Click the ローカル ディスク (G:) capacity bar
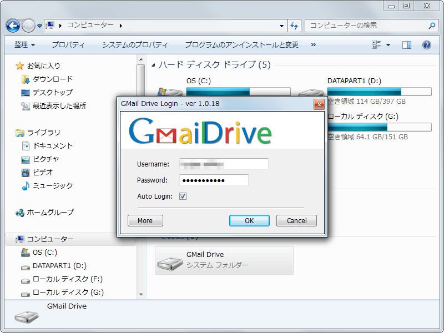444x333 pixels. (x=379, y=127)
